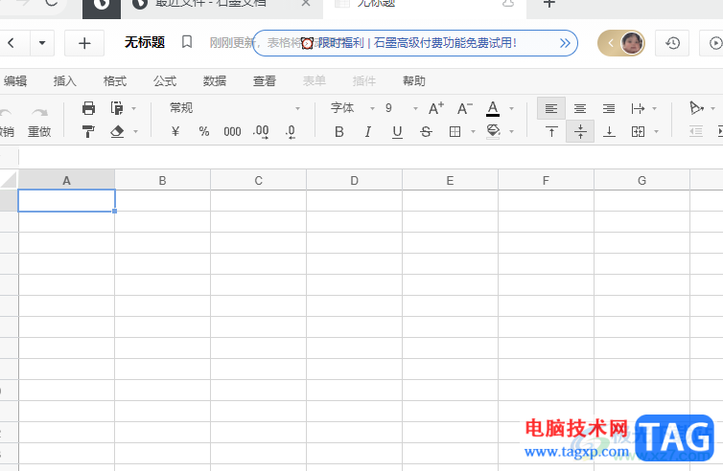The image size is (723, 471).
Task: Open version history clock icon
Action: click(x=672, y=43)
